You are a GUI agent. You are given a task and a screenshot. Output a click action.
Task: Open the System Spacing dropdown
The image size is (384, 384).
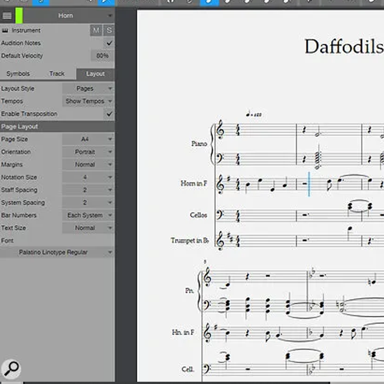pos(88,202)
